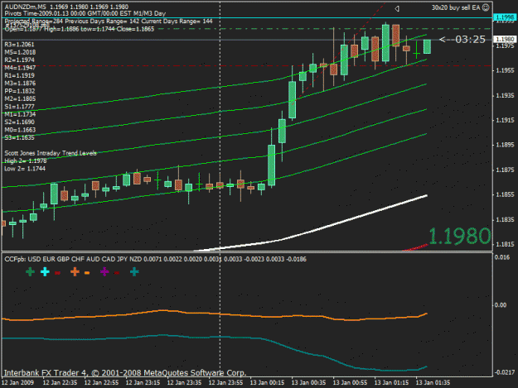The width and height of the screenshot is (518, 388).
Task: Click the 1.1955 price axis label
Action: pos(505,70)
